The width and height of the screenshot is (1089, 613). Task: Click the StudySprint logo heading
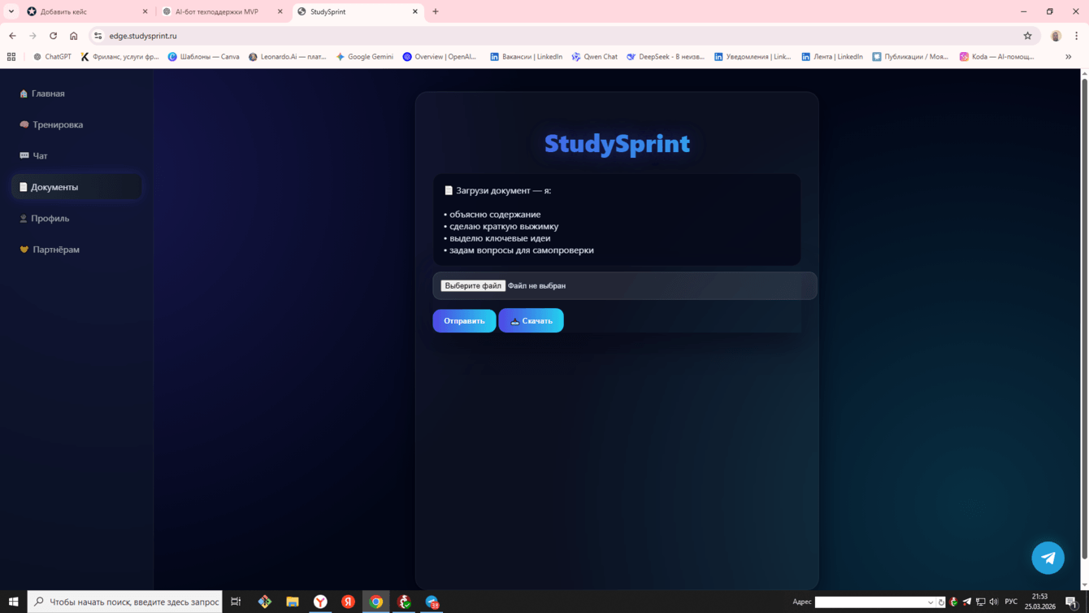[617, 144]
